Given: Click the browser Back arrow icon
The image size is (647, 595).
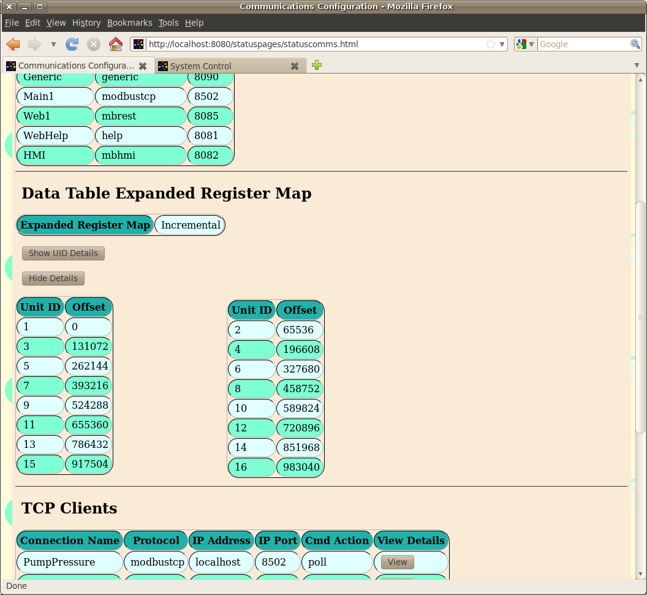Looking at the screenshot, I should pyautogui.click(x=13, y=44).
